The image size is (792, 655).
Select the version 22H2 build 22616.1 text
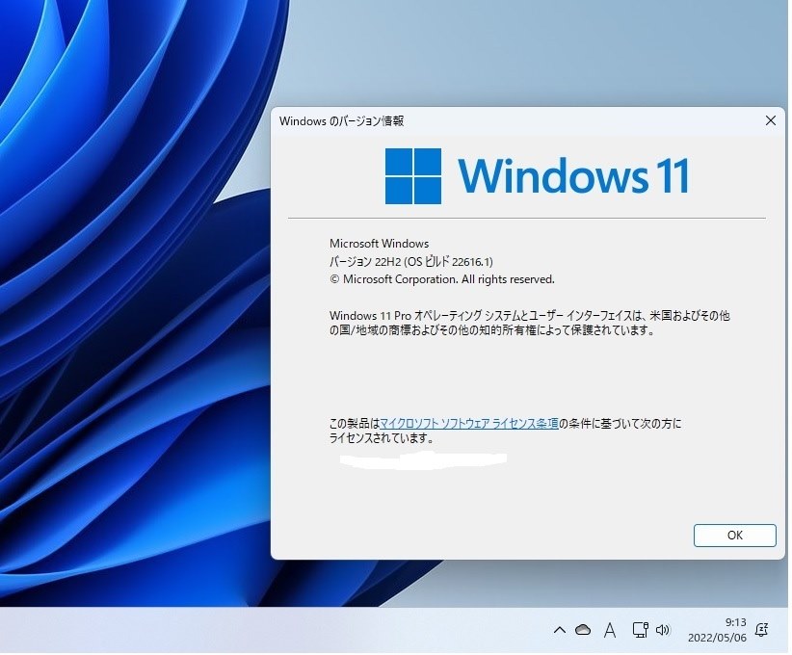point(411,262)
